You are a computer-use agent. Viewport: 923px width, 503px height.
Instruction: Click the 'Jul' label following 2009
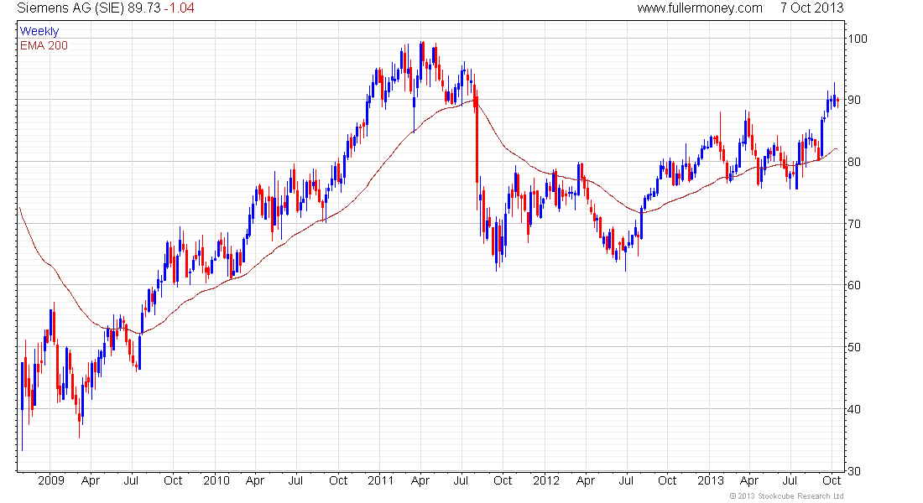tap(131, 480)
